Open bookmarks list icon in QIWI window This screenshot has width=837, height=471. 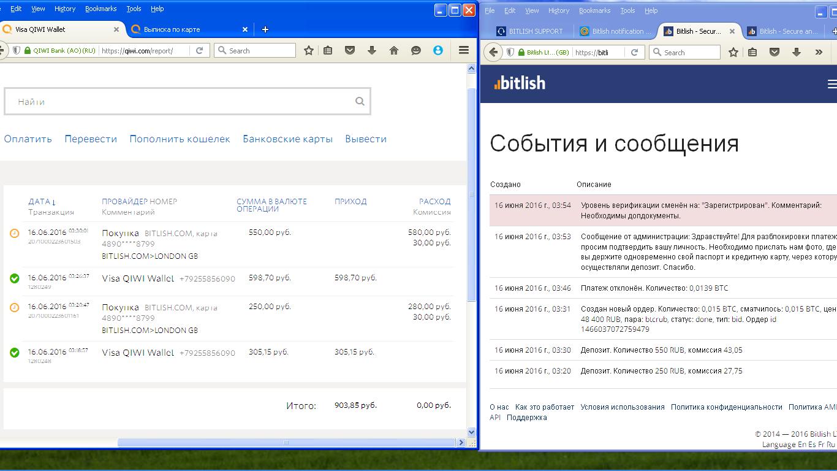[x=328, y=50]
